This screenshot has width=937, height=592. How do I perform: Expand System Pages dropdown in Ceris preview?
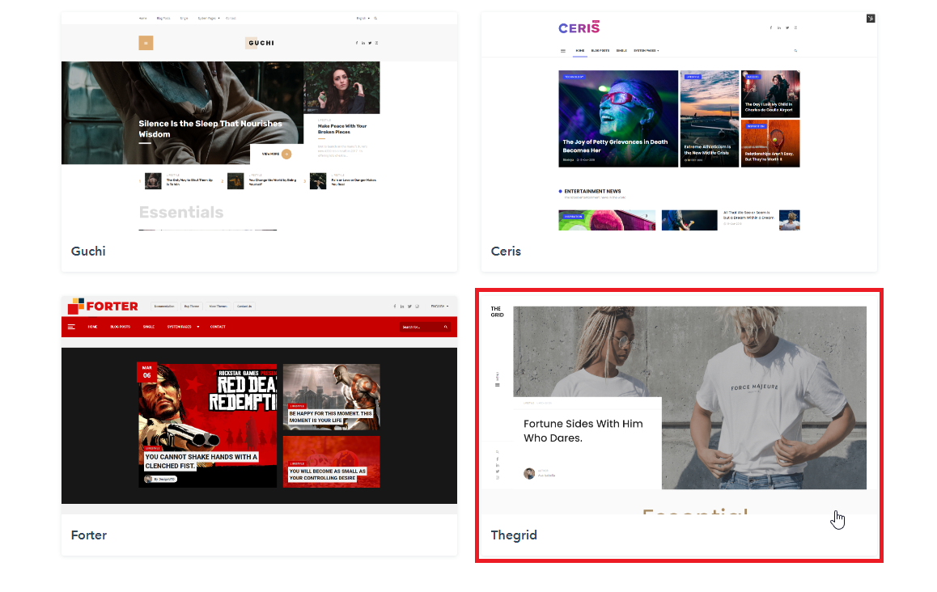click(646, 51)
